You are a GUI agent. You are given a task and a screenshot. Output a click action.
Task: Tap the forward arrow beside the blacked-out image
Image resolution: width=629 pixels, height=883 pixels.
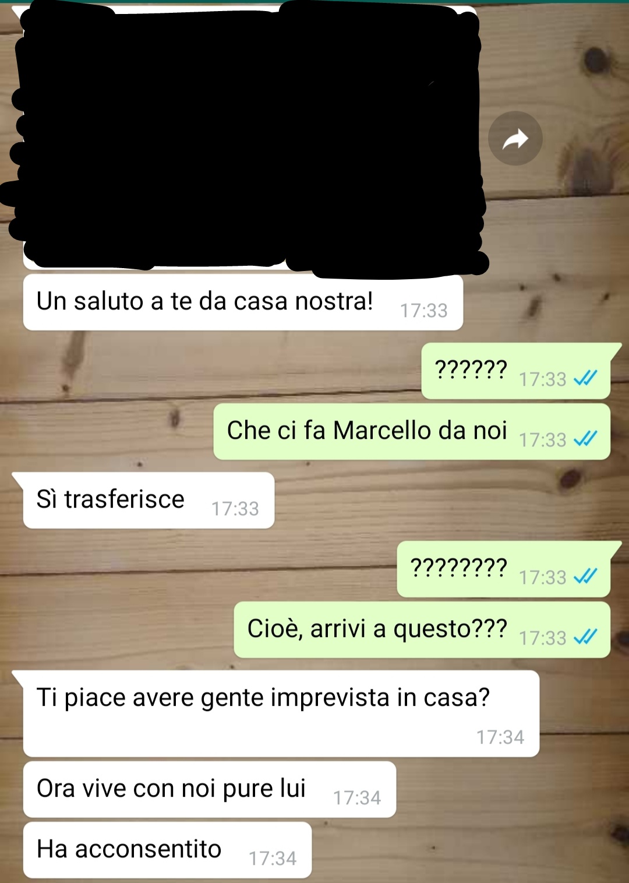tap(515, 139)
